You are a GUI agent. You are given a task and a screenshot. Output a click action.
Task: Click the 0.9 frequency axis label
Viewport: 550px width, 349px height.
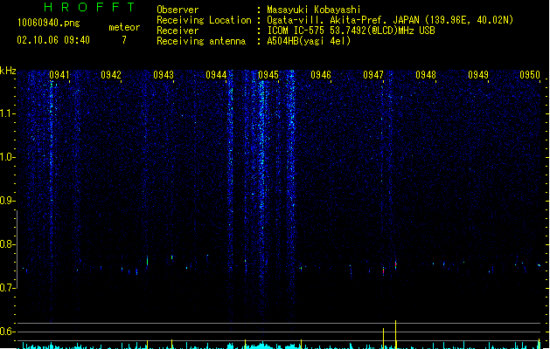[x=7, y=201]
